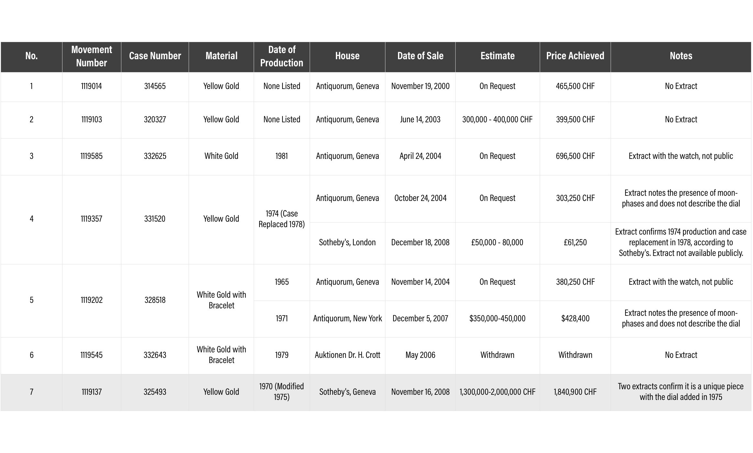Click the Date of Production header
Screen dimensions: 753x453
tap(282, 56)
